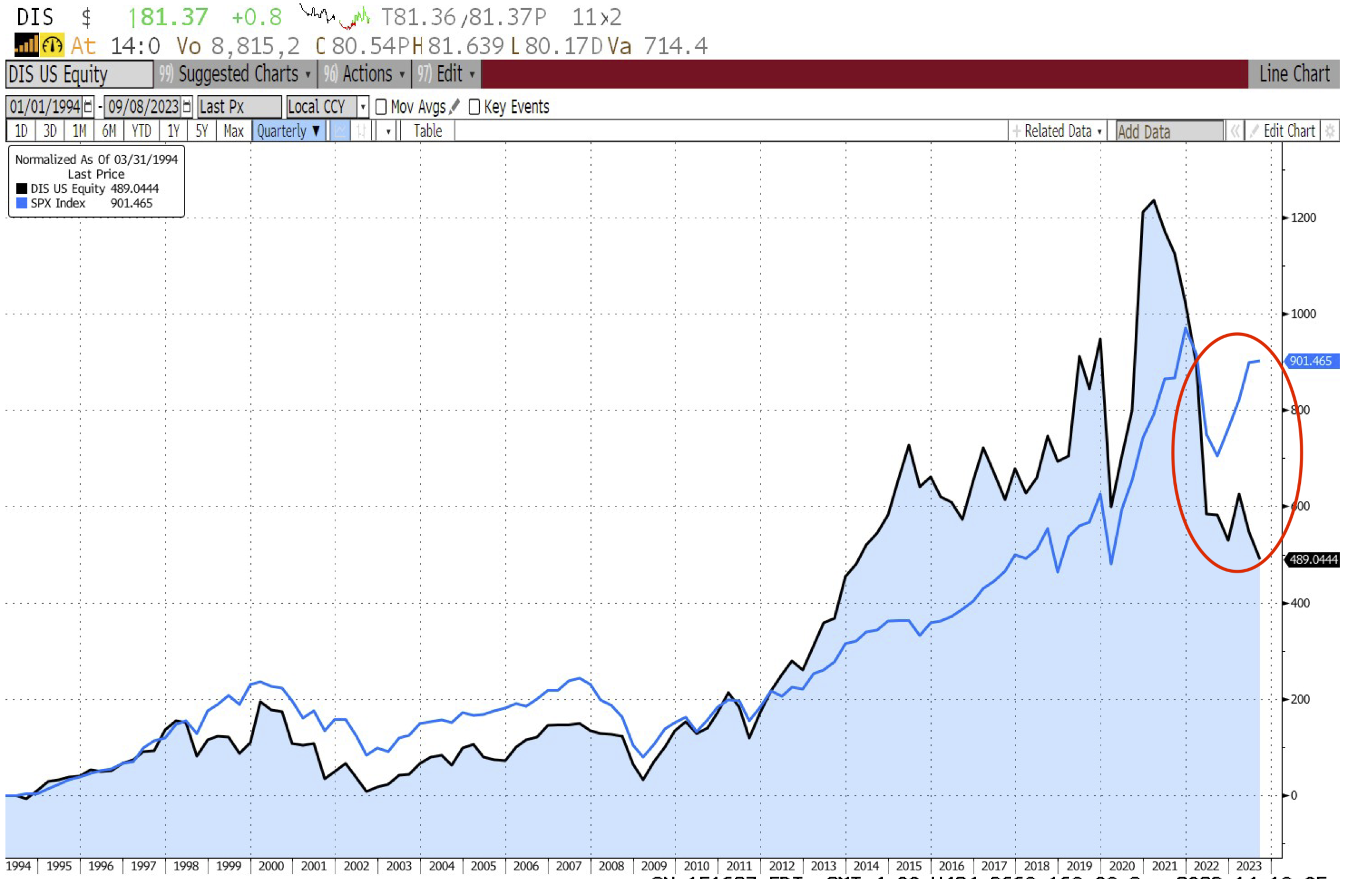Open the Actions menu
Image resolution: width=1355 pixels, height=879 pixels.
(x=365, y=74)
